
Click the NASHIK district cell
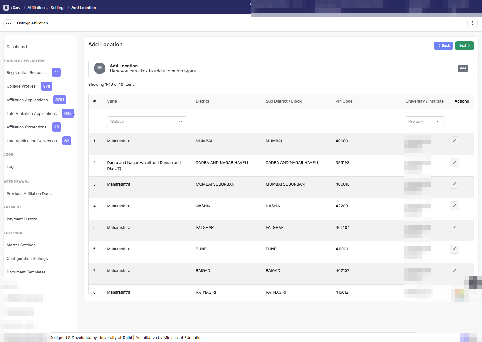point(203,206)
